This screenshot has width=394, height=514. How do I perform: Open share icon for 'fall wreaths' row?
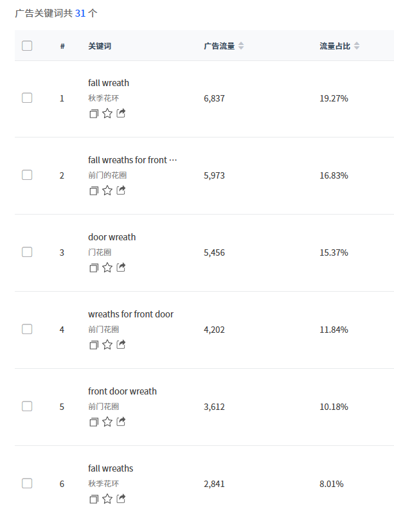coord(121,499)
